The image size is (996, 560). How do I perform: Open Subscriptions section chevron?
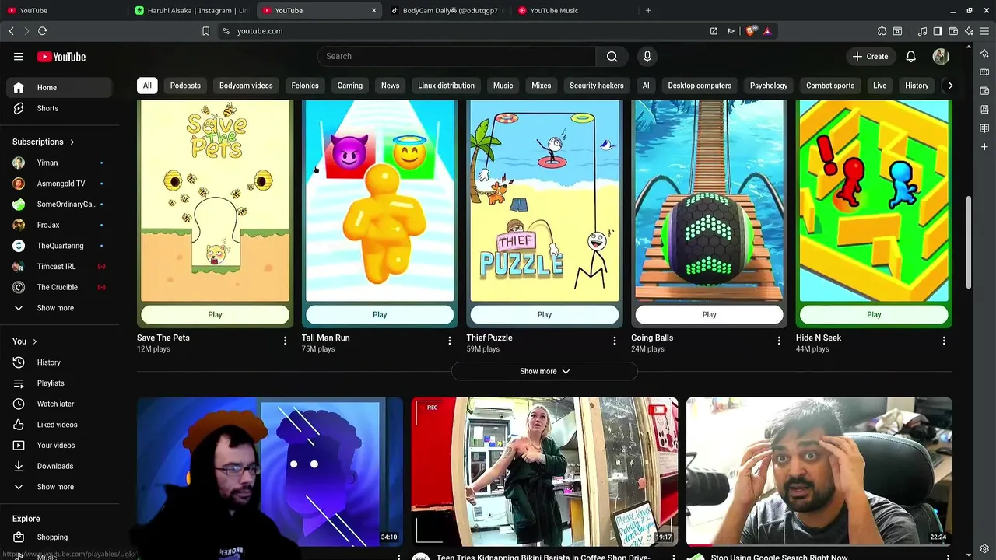(72, 142)
